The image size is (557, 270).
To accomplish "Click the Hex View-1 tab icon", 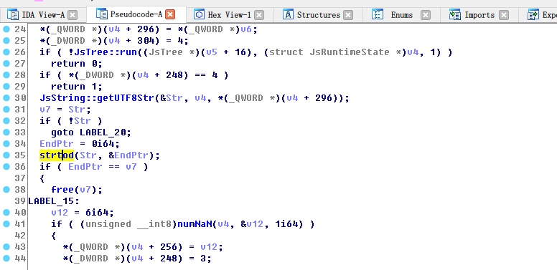I will [200, 14].
